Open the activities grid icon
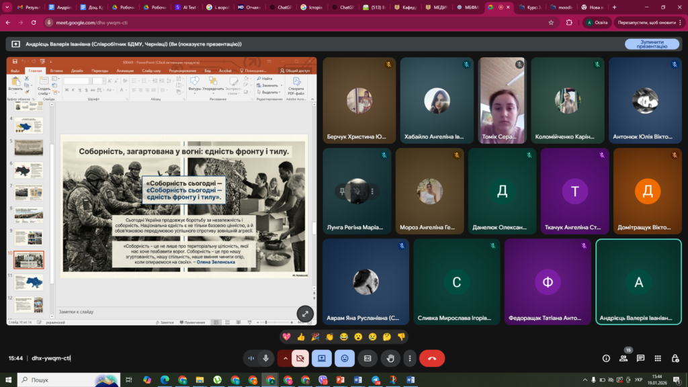688x387 pixels. point(658,358)
